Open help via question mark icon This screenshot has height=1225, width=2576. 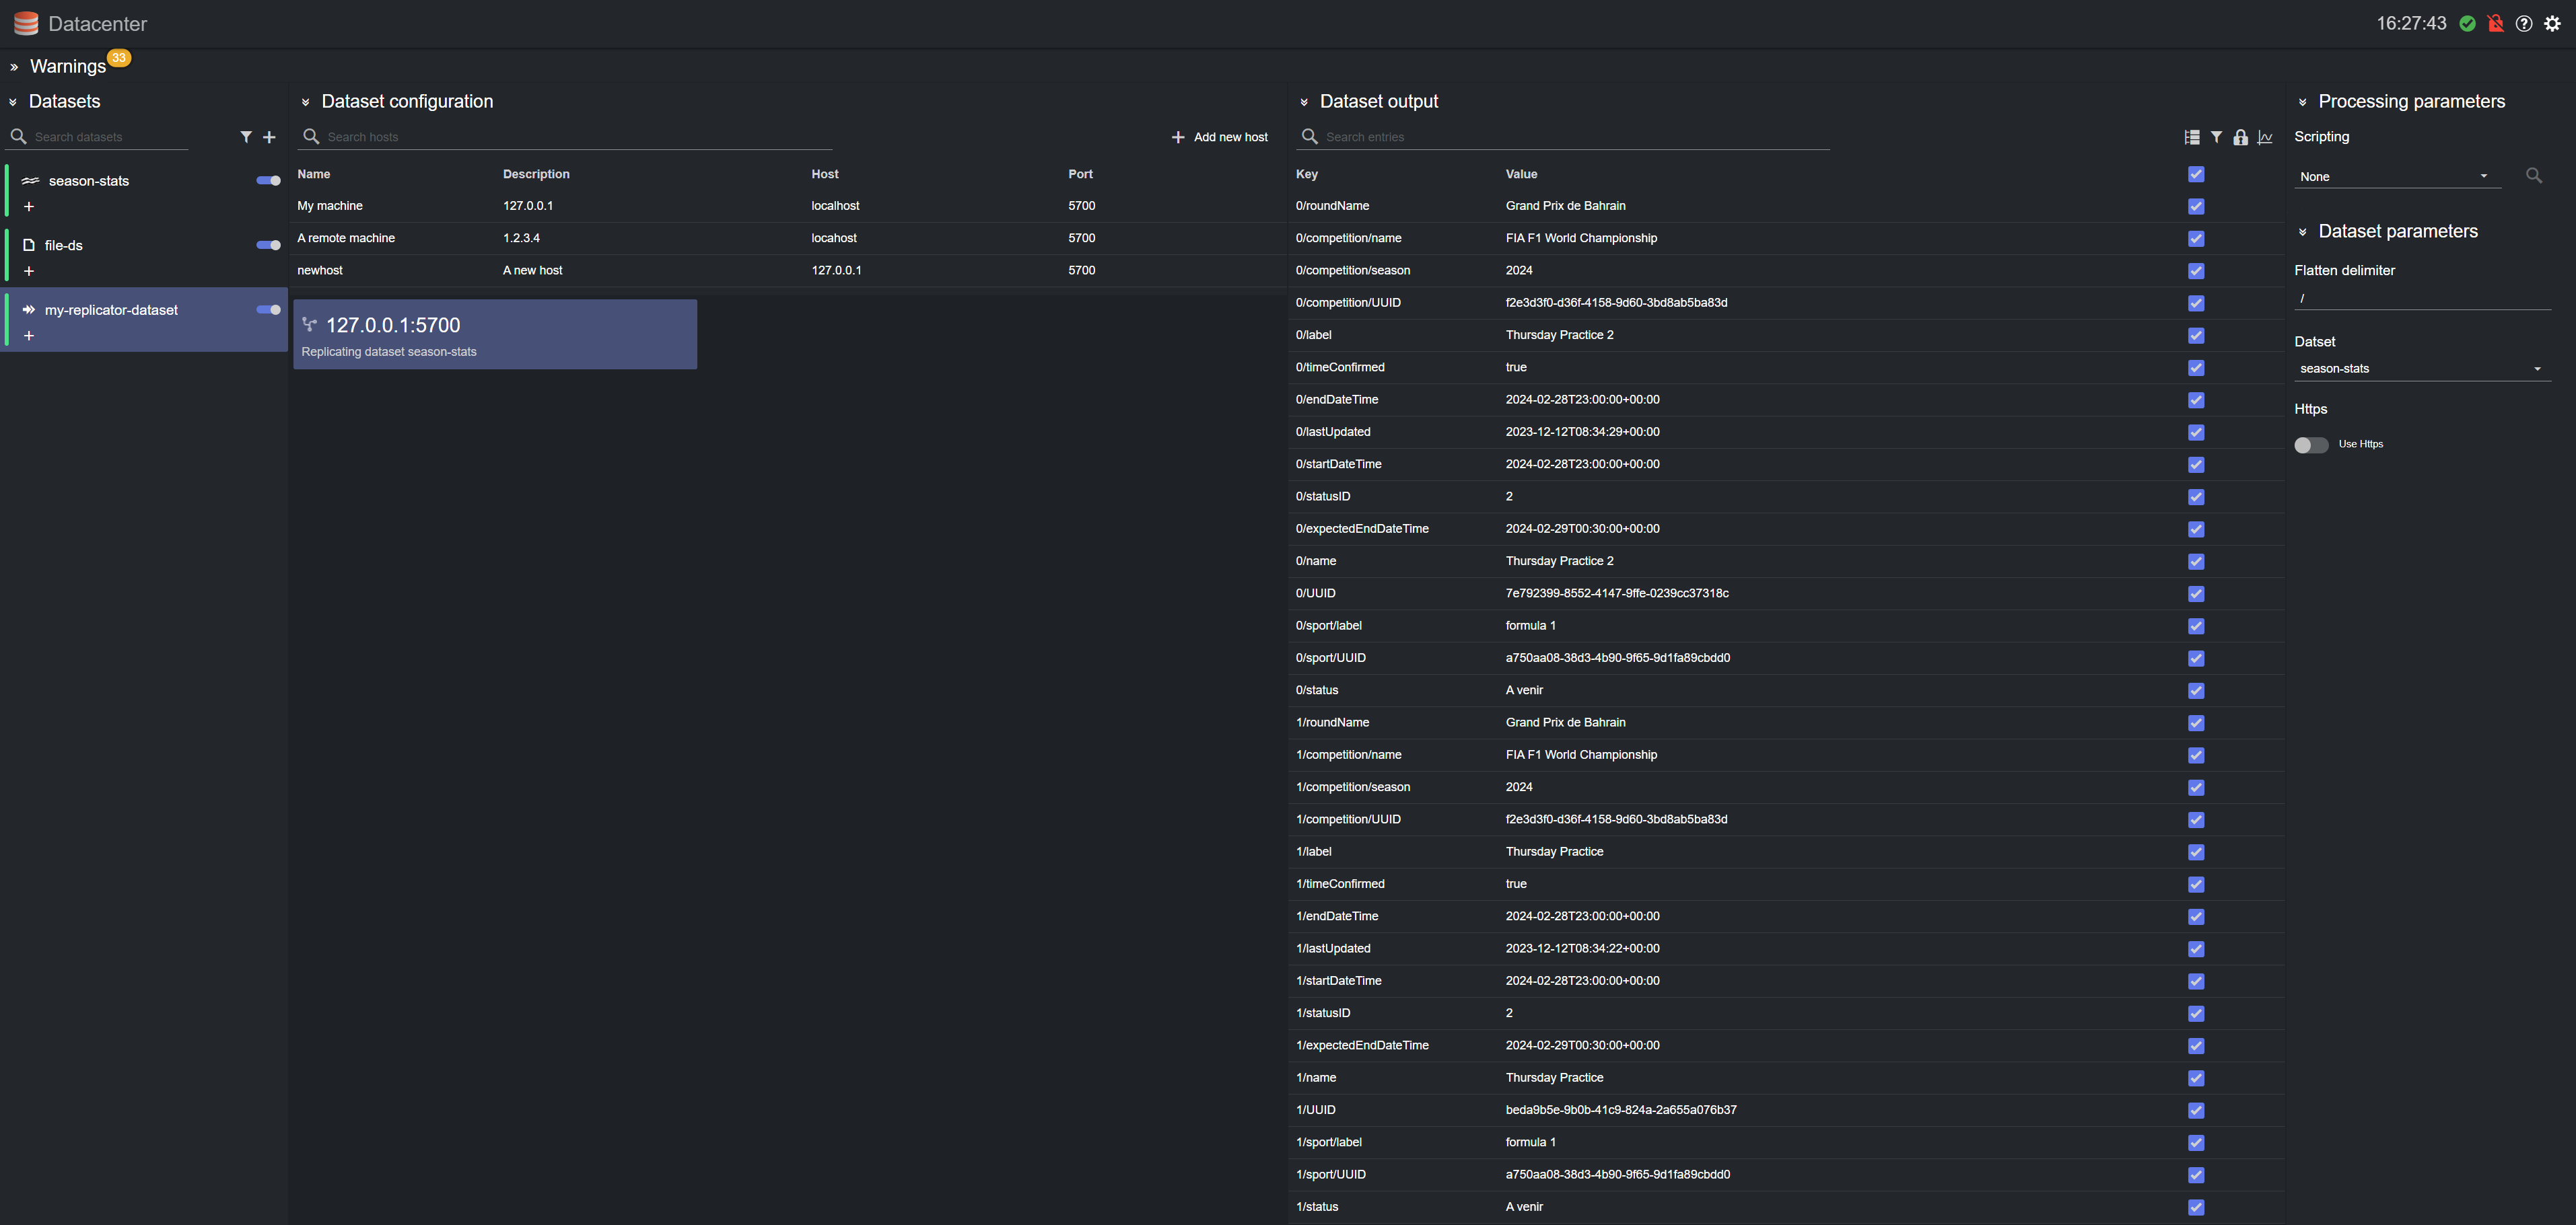pos(2524,24)
